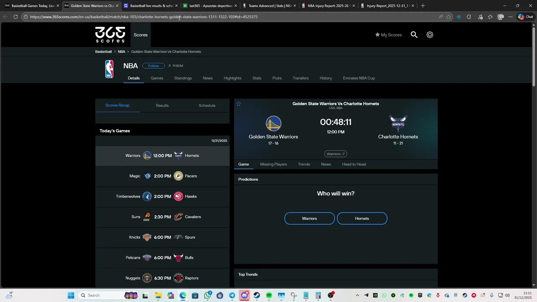This screenshot has width=537, height=302.
Task: Open the Nuggets vs Raptors game row
Action: point(162,278)
